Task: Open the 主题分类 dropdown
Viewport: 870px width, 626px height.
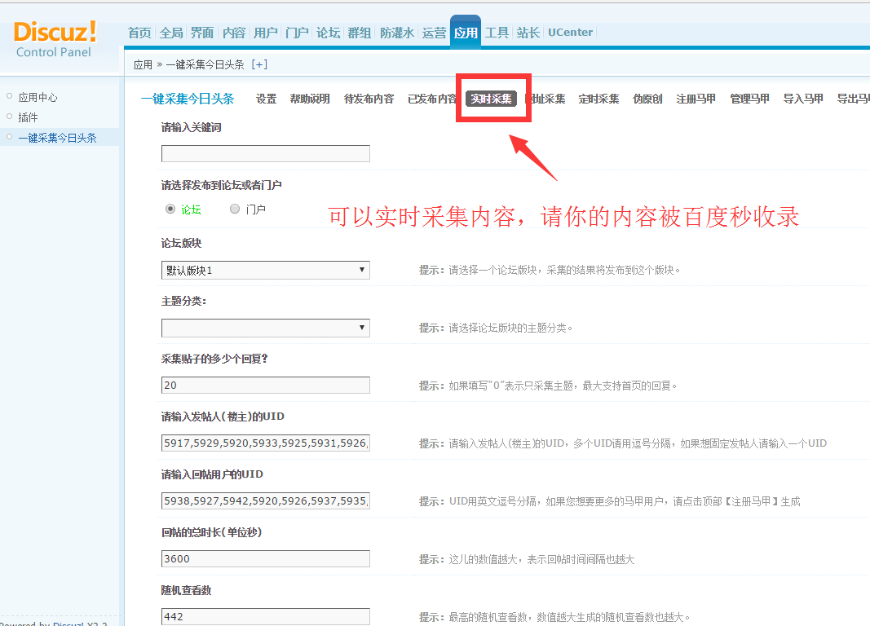Action: 266,328
